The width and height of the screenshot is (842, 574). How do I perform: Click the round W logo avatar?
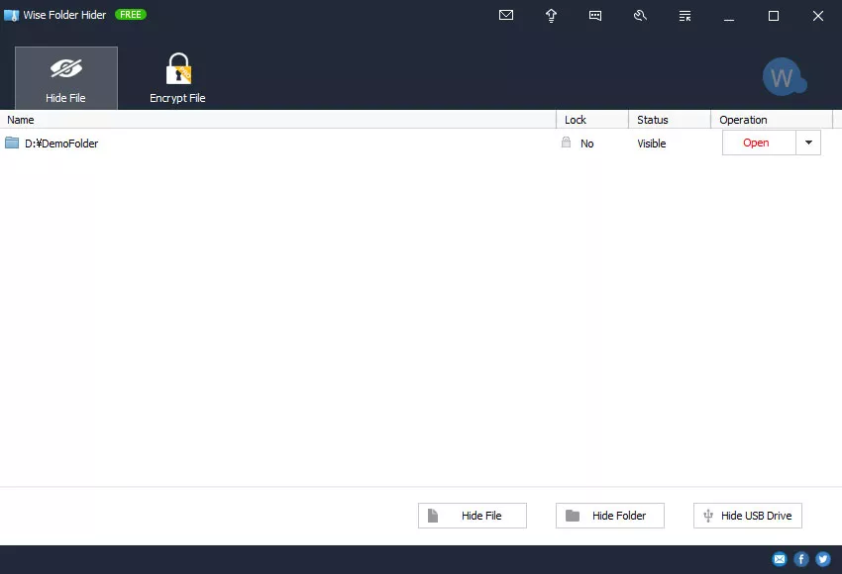784,77
